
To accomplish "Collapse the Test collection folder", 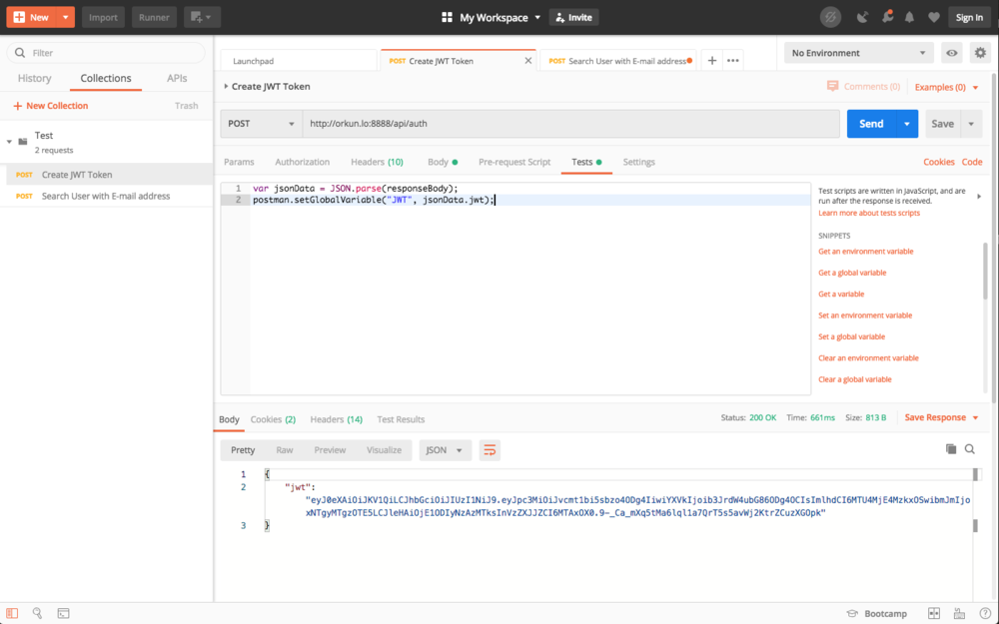I will pyautogui.click(x=9, y=142).
